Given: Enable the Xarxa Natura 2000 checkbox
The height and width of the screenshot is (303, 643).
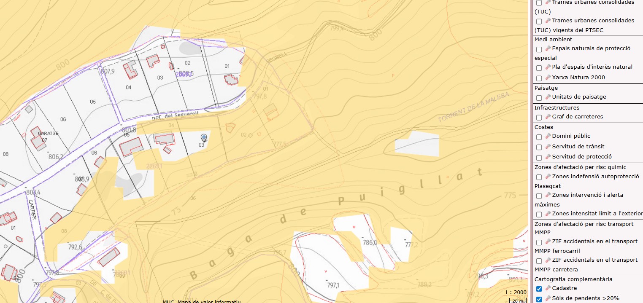Looking at the screenshot, I should (539, 78).
